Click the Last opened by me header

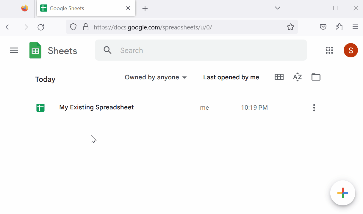(x=231, y=77)
